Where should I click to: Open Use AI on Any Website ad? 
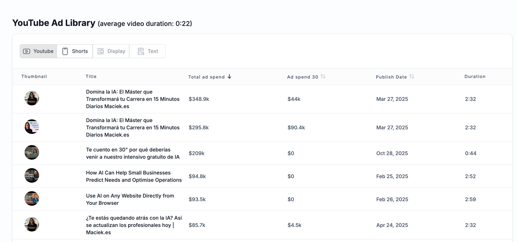[130, 199]
